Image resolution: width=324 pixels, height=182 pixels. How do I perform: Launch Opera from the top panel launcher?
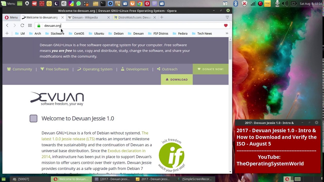click(147, 4)
